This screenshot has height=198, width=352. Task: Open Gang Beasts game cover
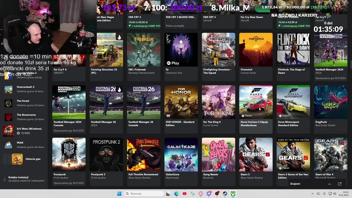point(218,155)
